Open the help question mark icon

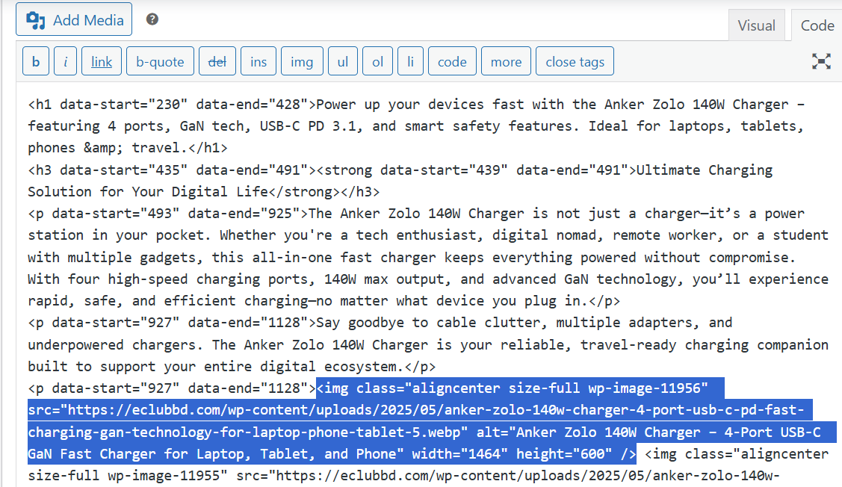pos(152,19)
